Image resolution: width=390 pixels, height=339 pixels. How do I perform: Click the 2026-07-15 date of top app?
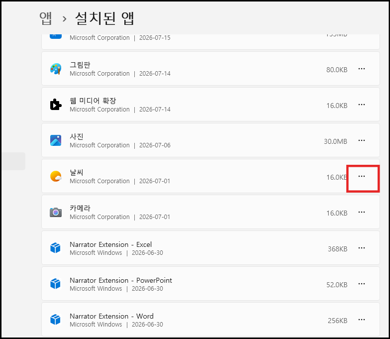click(155, 38)
